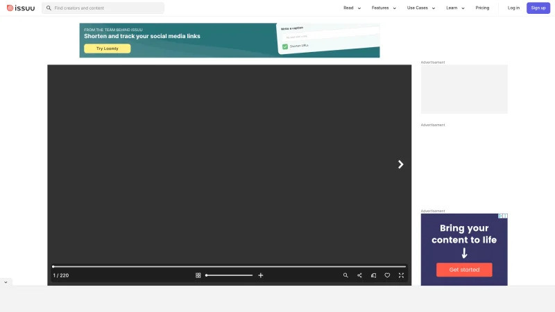The height and width of the screenshot is (312, 555).
Task: Click the 1 / 220 page indicator
Action: pos(61,275)
